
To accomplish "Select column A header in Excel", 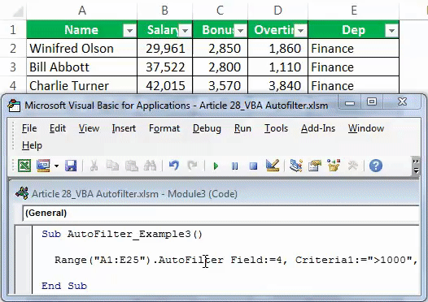I will (82, 11).
